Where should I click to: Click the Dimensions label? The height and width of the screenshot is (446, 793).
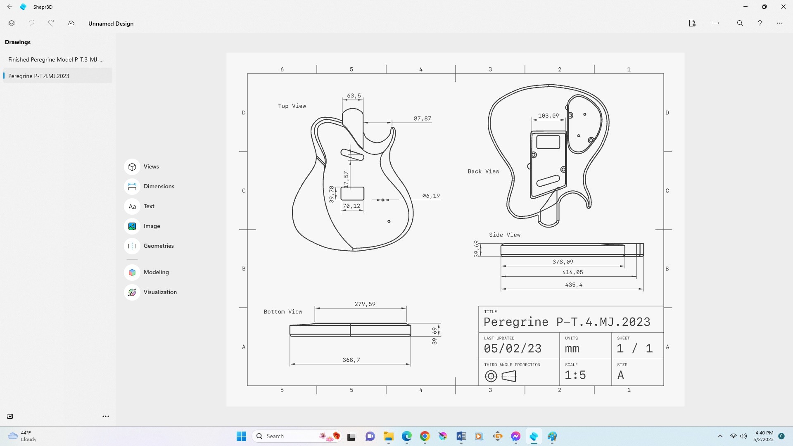(159, 186)
